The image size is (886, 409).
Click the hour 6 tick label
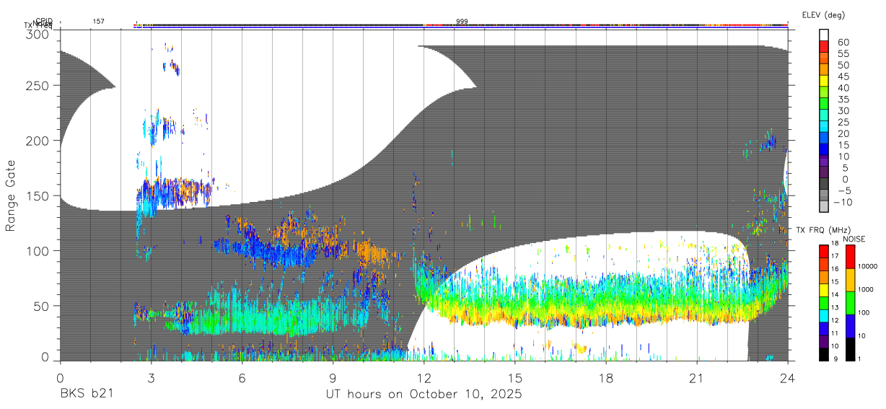[242, 378]
